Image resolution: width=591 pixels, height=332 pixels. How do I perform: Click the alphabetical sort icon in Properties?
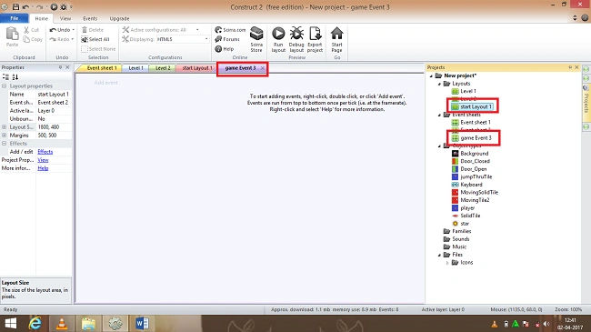click(15, 77)
